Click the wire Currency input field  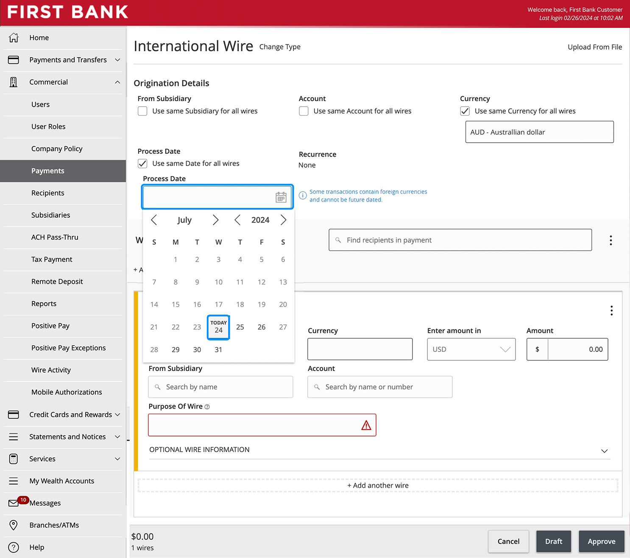coord(360,349)
